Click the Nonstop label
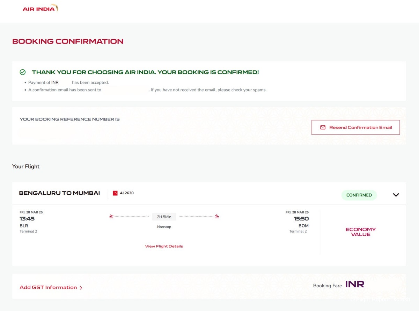 164,227
